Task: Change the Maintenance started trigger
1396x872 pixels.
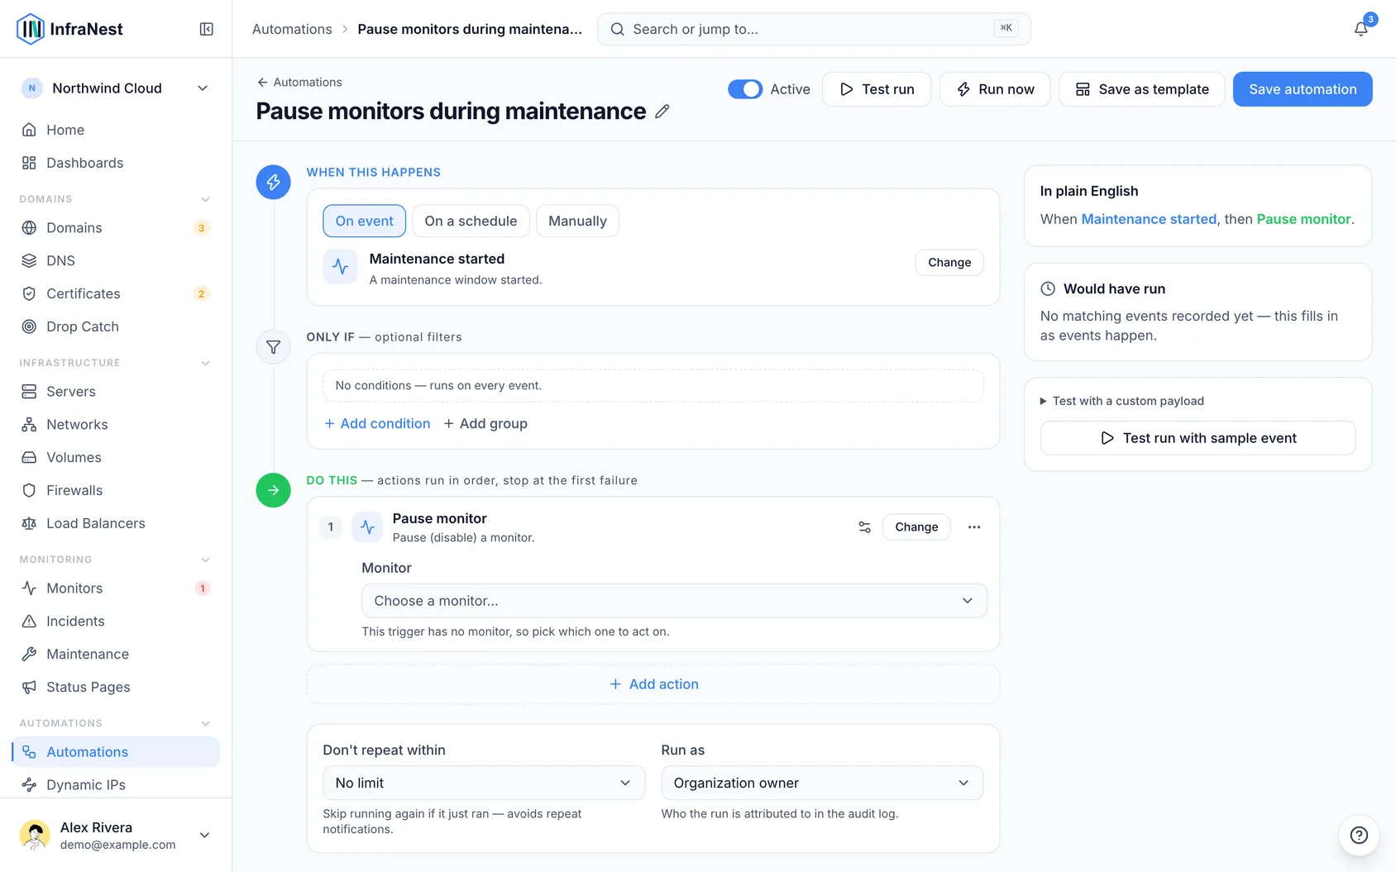Action: [949, 262]
